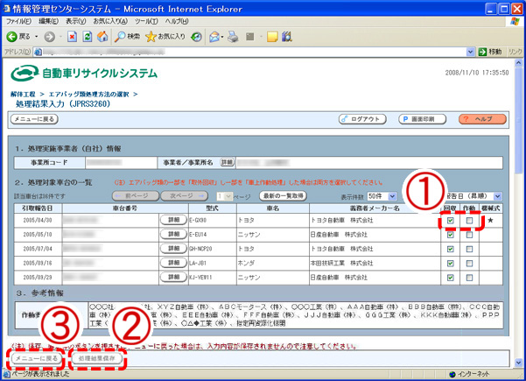Screen dimensions: 526x381
Task: Click 最新の一覧取得 button
Action: click(283, 195)
